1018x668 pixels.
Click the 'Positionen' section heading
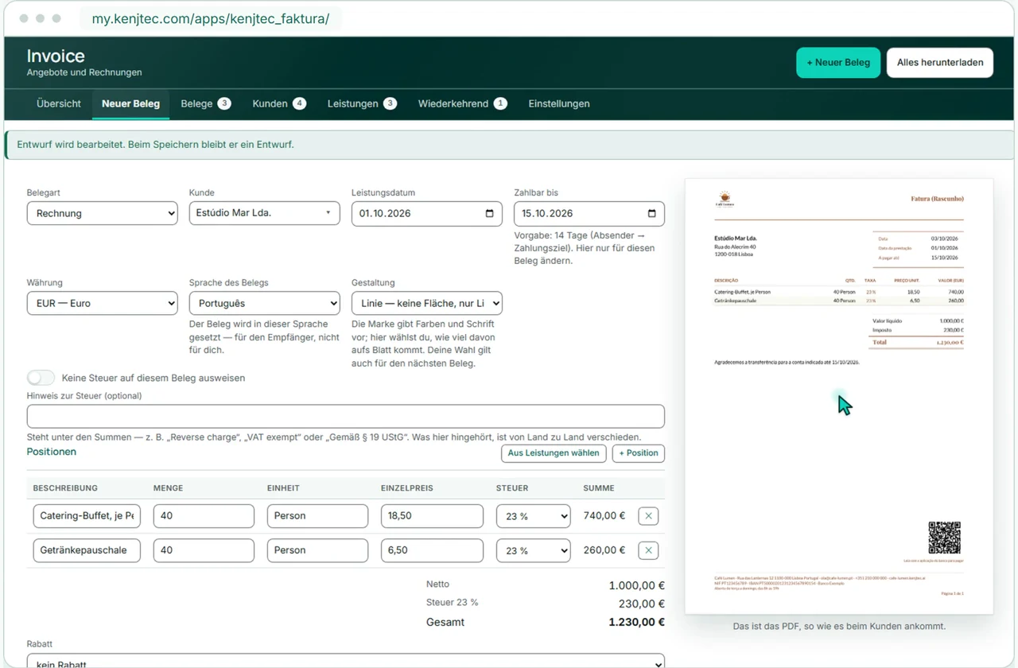pyautogui.click(x=52, y=452)
